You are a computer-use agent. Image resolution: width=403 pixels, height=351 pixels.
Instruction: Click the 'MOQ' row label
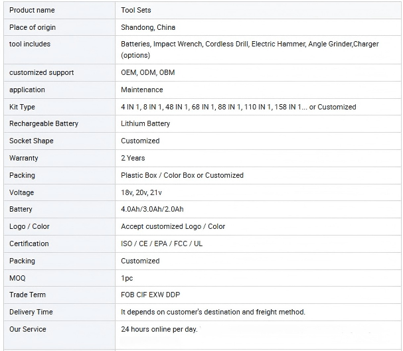pos(17,278)
